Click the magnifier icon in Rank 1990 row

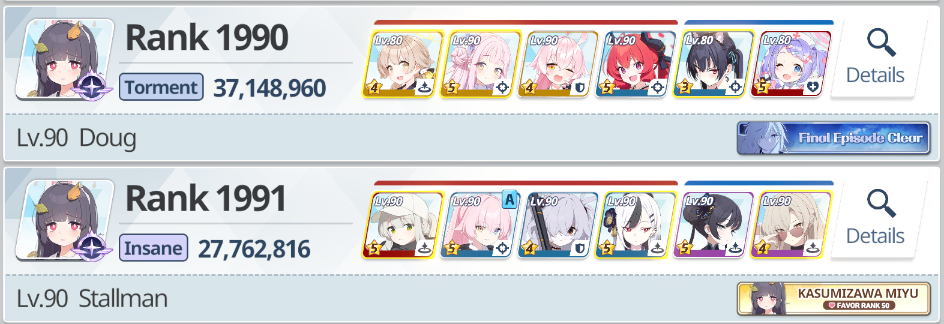(881, 42)
